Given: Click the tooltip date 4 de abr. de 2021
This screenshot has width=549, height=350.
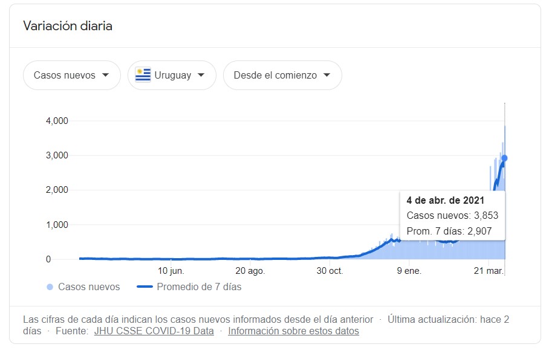Looking at the screenshot, I should [445, 200].
